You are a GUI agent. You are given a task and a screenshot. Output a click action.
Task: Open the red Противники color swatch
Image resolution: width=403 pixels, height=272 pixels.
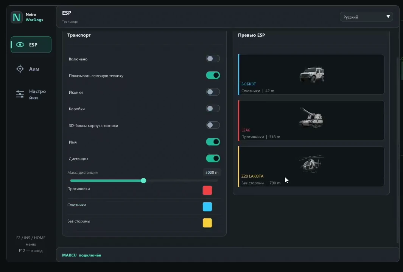click(x=207, y=190)
